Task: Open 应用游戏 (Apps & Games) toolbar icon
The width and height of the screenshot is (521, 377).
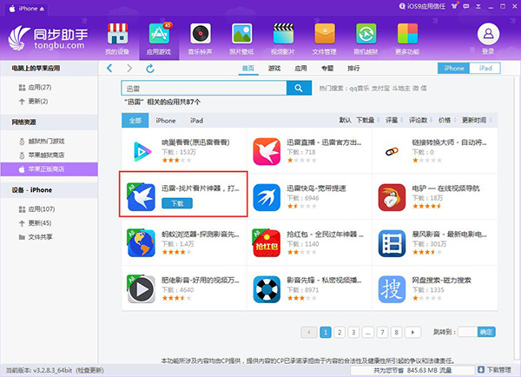Action: (x=159, y=34)
